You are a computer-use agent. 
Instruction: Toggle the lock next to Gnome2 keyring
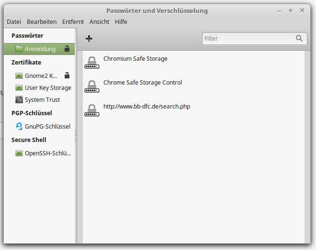pyautogui.click(x=67, y=76)
